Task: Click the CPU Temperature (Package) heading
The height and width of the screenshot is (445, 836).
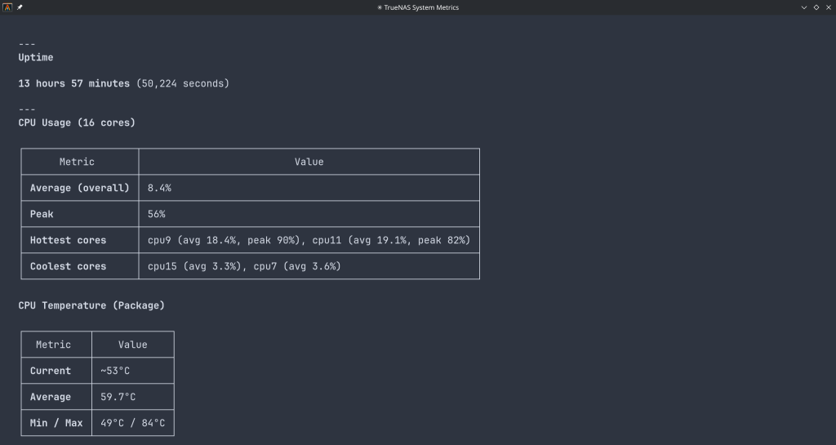Action: pyautogui.click(x=91, y=305)
